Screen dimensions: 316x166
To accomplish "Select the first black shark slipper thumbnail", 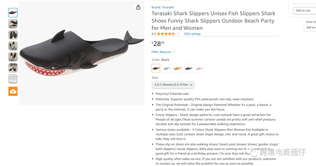I will (13, 13).
